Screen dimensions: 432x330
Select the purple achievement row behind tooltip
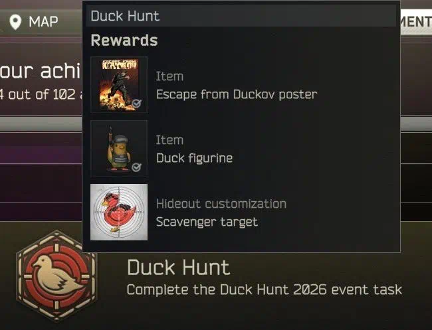[x=41, y=148]
